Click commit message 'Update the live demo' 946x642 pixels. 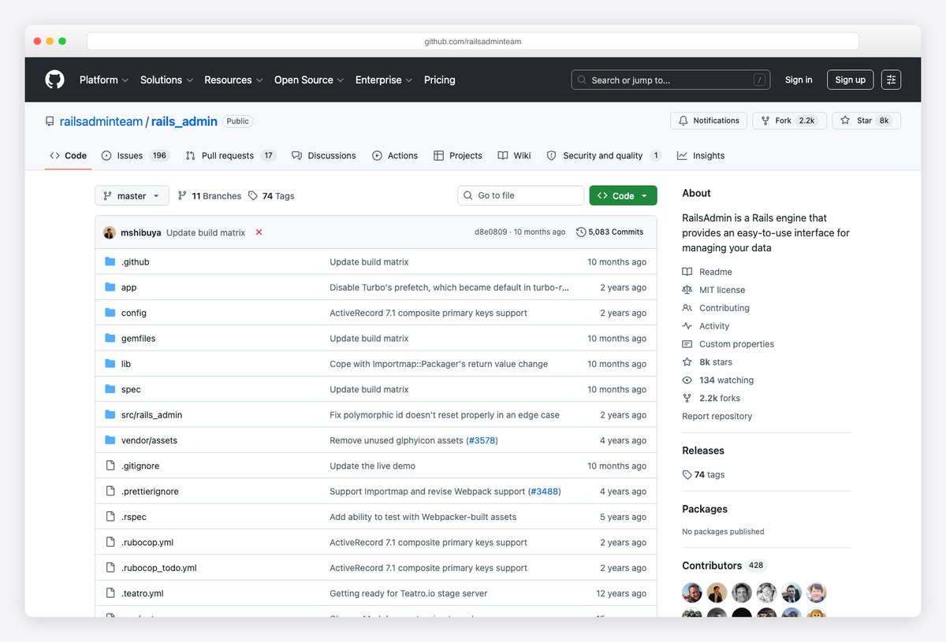pyautogui.click(x=372, y=466)
